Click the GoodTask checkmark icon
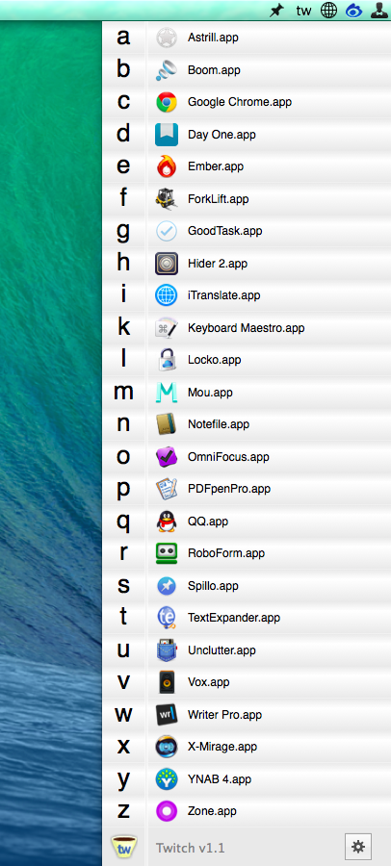Image resolution: width=391 pixels, height=866 pixels. click(x=167, y=231)
